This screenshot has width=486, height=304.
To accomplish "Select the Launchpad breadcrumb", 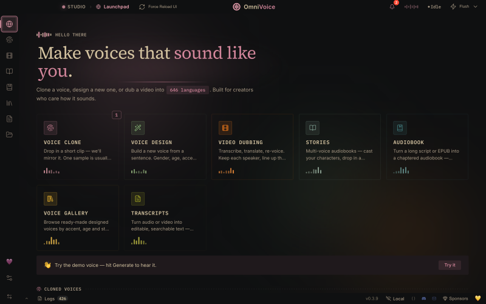I will 112,7.
